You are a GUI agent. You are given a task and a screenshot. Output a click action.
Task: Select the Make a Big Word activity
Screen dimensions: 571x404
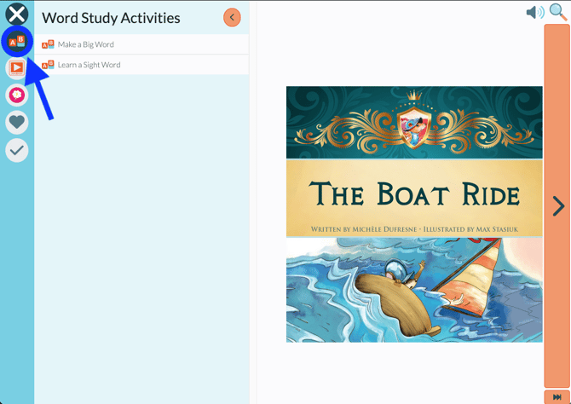pyautogui.click(x=86, y=44)
